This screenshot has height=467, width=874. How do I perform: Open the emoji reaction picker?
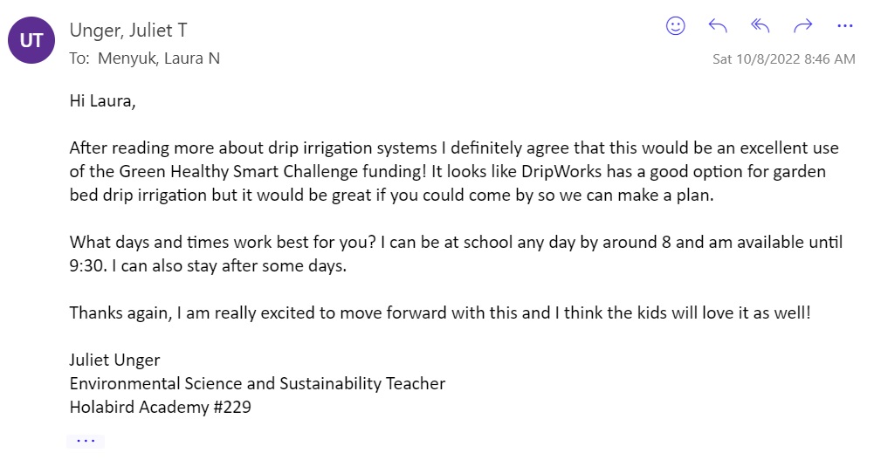point(676,26)
